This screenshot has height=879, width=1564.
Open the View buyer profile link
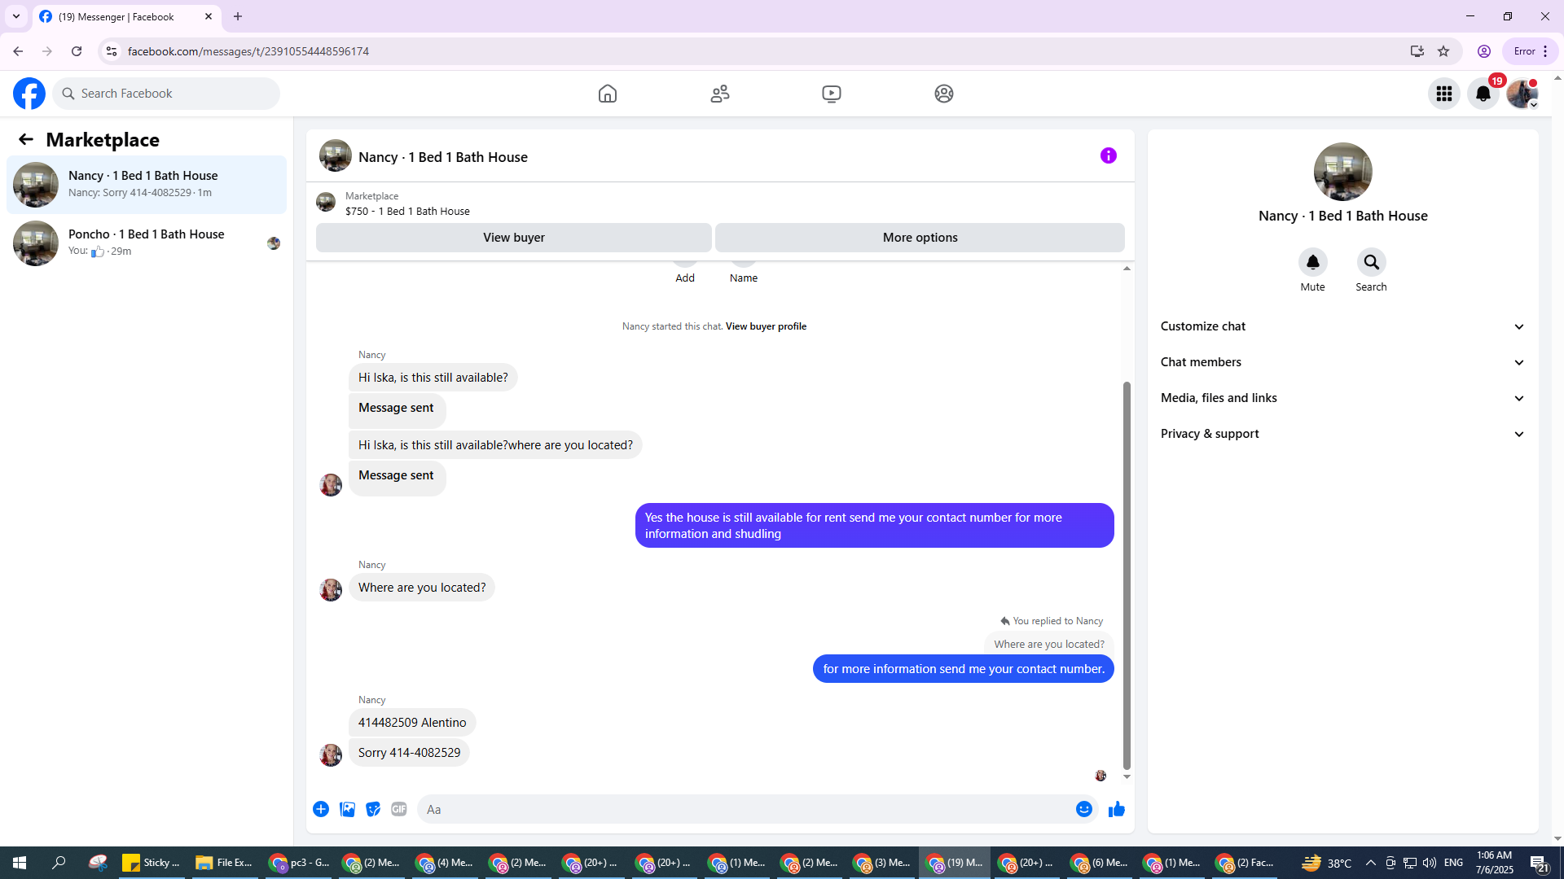(x=766, y=326)
